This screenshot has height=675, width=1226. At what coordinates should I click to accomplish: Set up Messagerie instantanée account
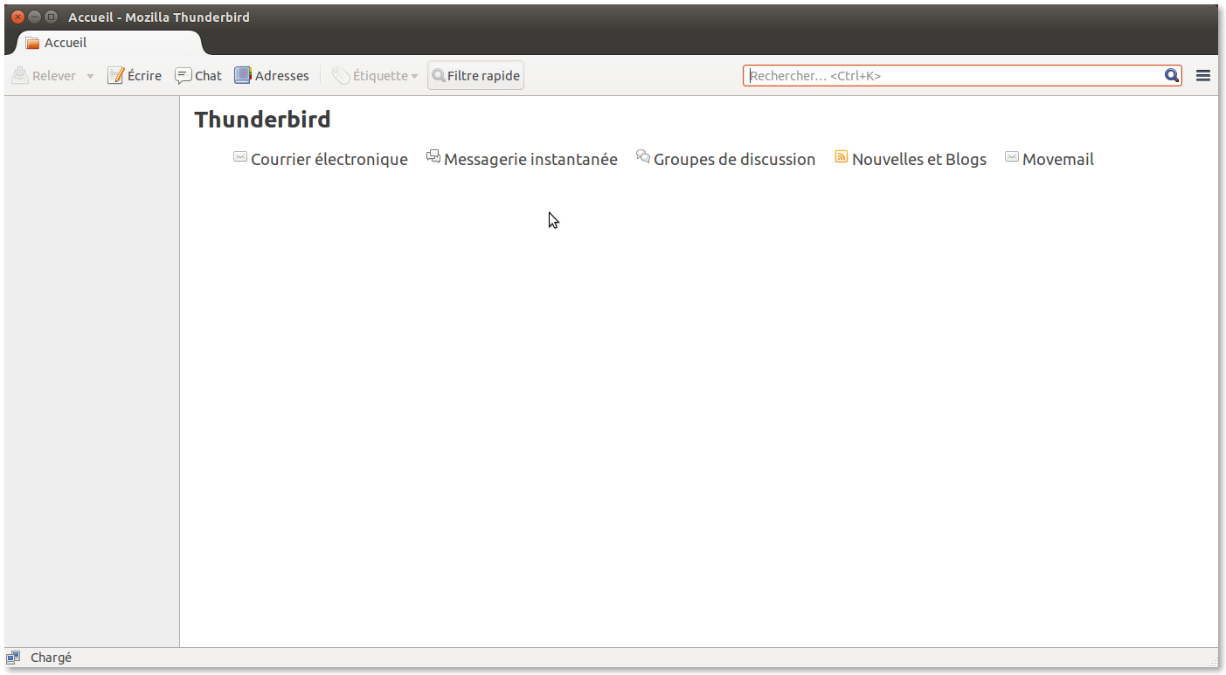[522, 159]
